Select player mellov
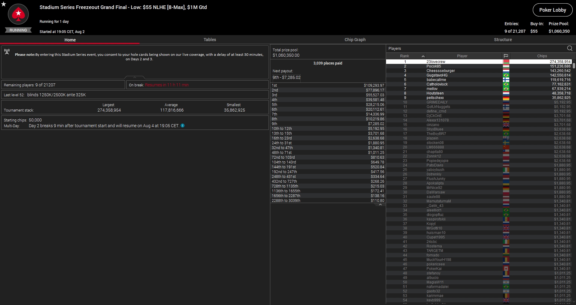This screenshot has width=576, height=305. click(x=479, y=89)
